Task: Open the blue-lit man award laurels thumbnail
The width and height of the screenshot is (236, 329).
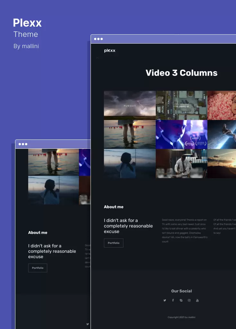Action: point(181,134)
